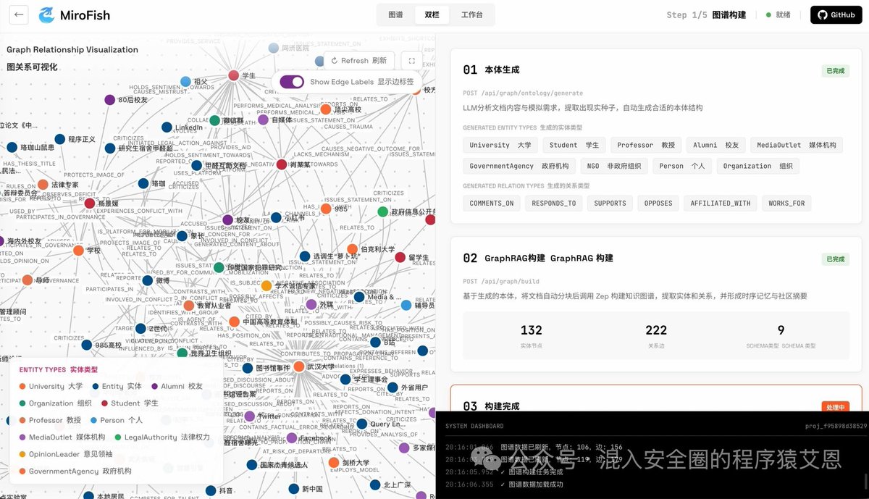Click the 就绪 status indicator
The image size is (869, 499).
[778, 14]
